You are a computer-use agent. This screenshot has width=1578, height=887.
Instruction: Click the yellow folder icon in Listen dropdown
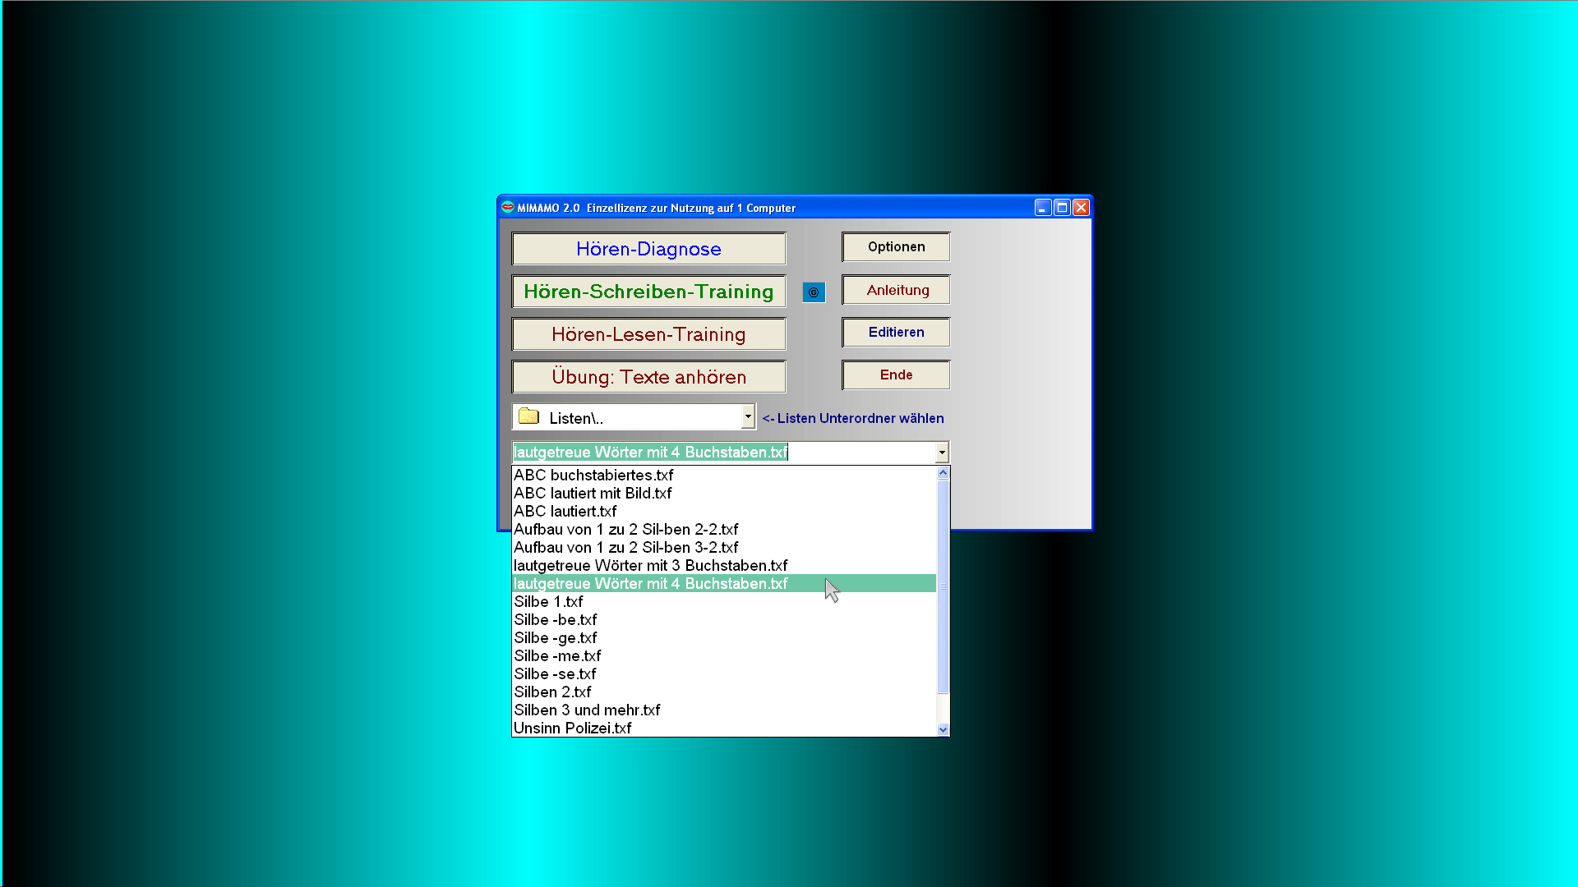[529, 416]
